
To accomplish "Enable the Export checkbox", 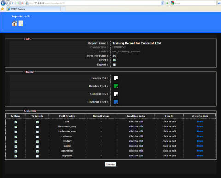I will [x=114, y=65].
